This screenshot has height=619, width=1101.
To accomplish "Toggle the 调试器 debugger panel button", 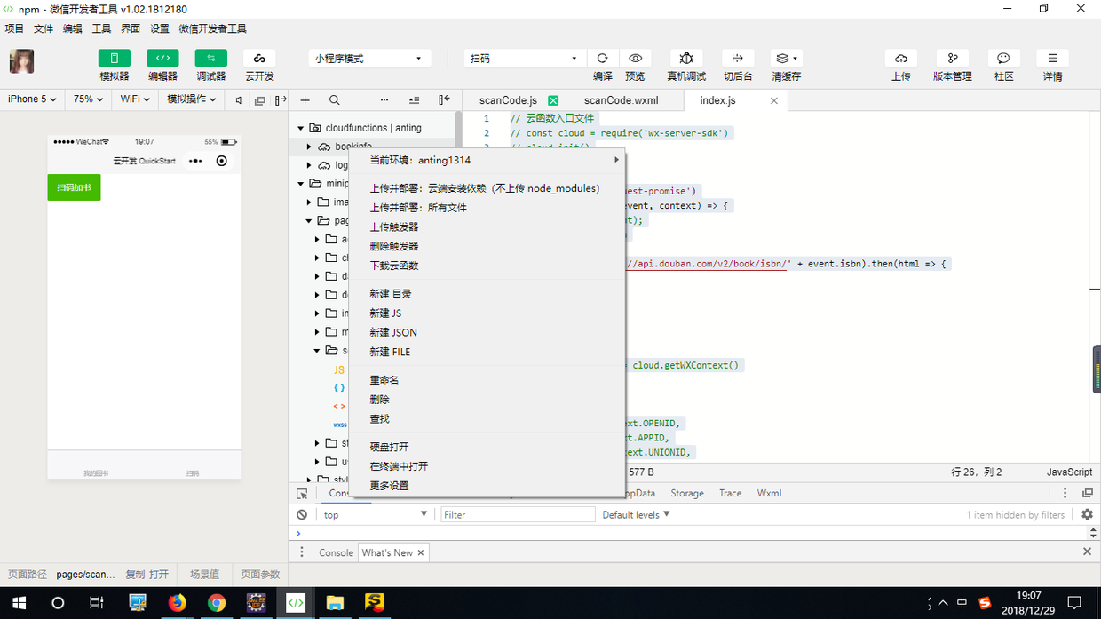I will tap(210, 58).
